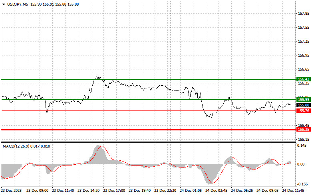Click the -0.156 MACD scale value
This screenshot has width=312, height=195.
pos(302,184)
